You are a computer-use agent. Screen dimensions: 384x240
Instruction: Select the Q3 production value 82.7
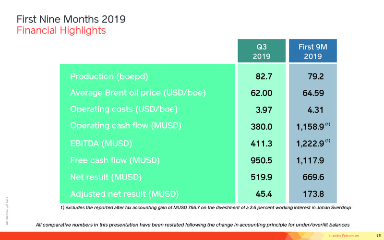coord(264,77)
